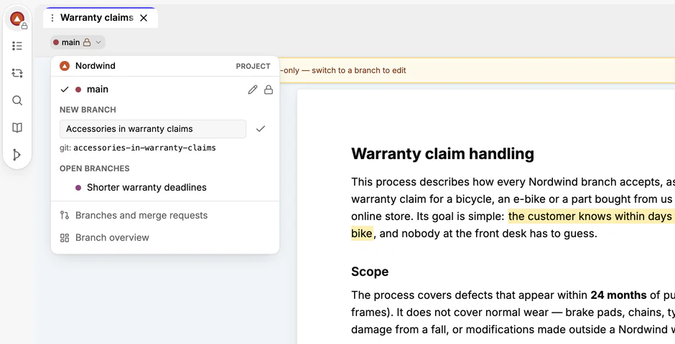This screenshot has height=344, width=675.
Task: Confirm new branch with the checkmark button
Action: pos(261,129)
